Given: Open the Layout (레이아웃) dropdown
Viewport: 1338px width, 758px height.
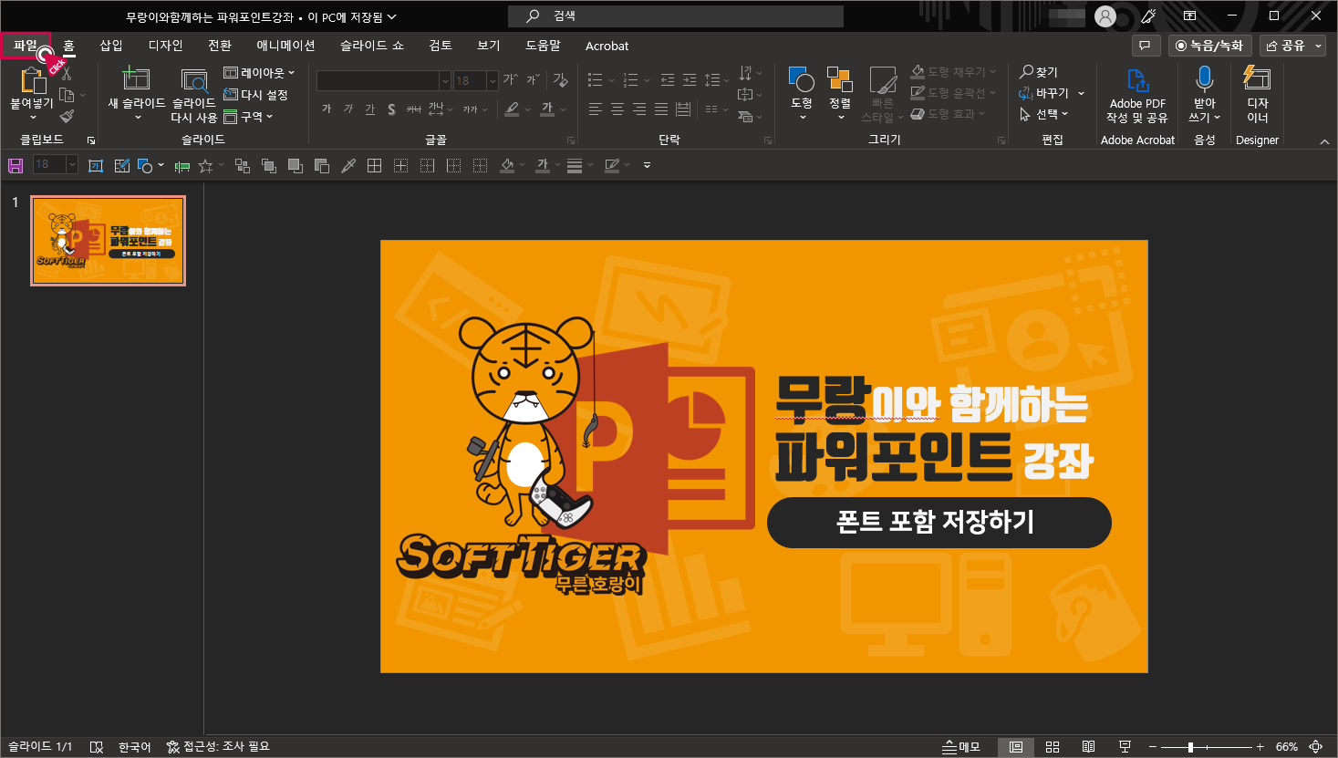Looking at the screenshot, I should [259, 73].
